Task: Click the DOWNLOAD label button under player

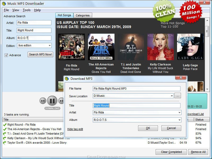Action: 52,108
